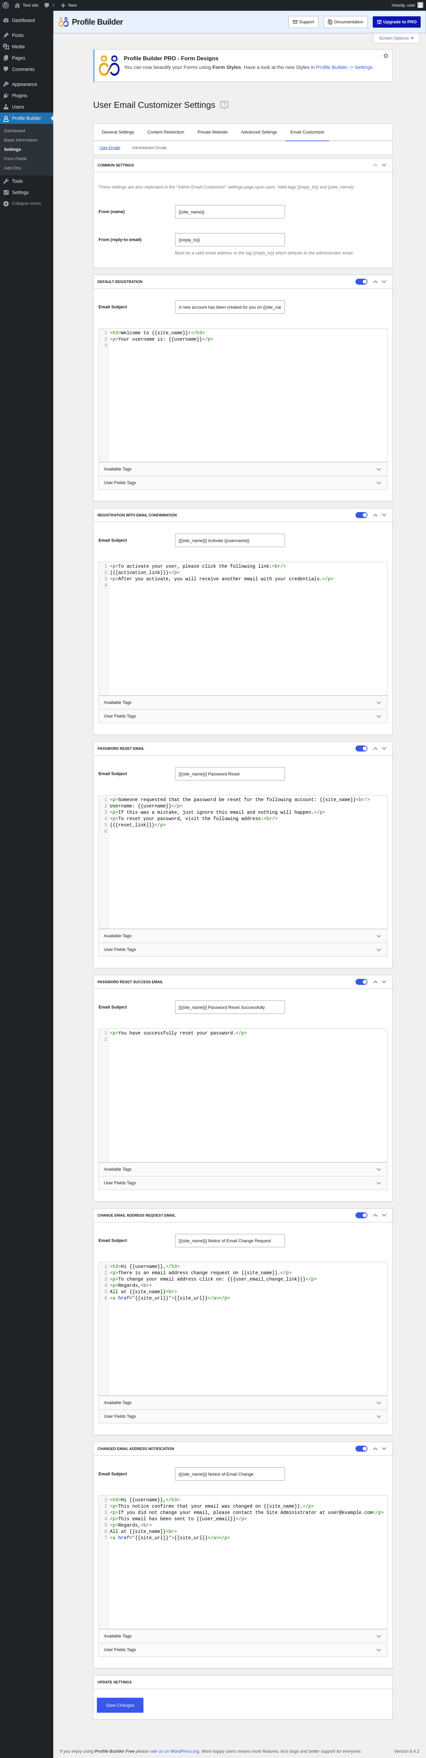Click the help icon beside page title
This screenshot has height=1758, width=426.
pyautogui.click(x=224, y=105)
